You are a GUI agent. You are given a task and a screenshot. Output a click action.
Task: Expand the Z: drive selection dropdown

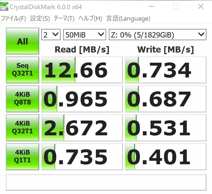[x=158, y=35]
